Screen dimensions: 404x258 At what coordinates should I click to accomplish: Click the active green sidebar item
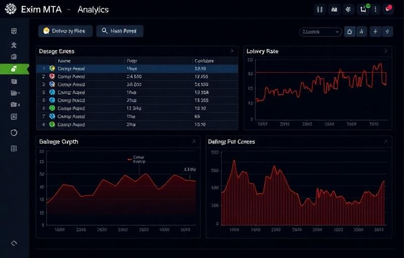pos(14,69)
